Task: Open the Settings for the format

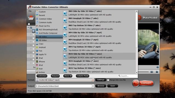Action: pos(101,80)
